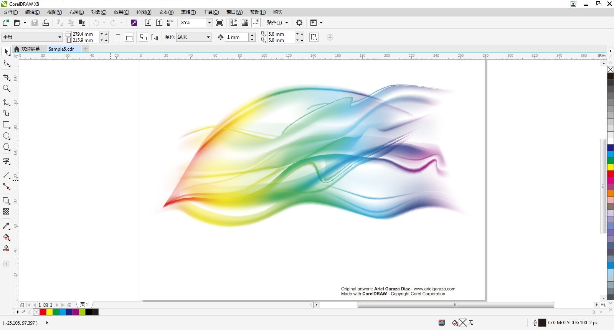
Task: Switch to the Sample5.cdr tab
Action: [62, 49]
